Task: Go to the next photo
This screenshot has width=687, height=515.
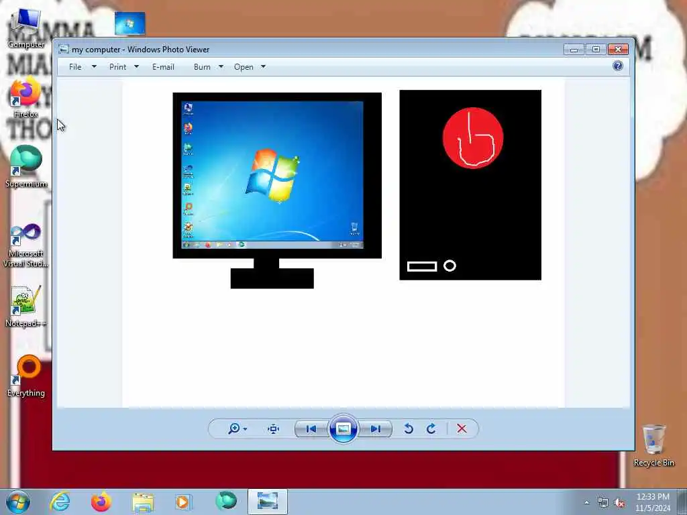Action: pyautogui.click(x=376, y=428)
